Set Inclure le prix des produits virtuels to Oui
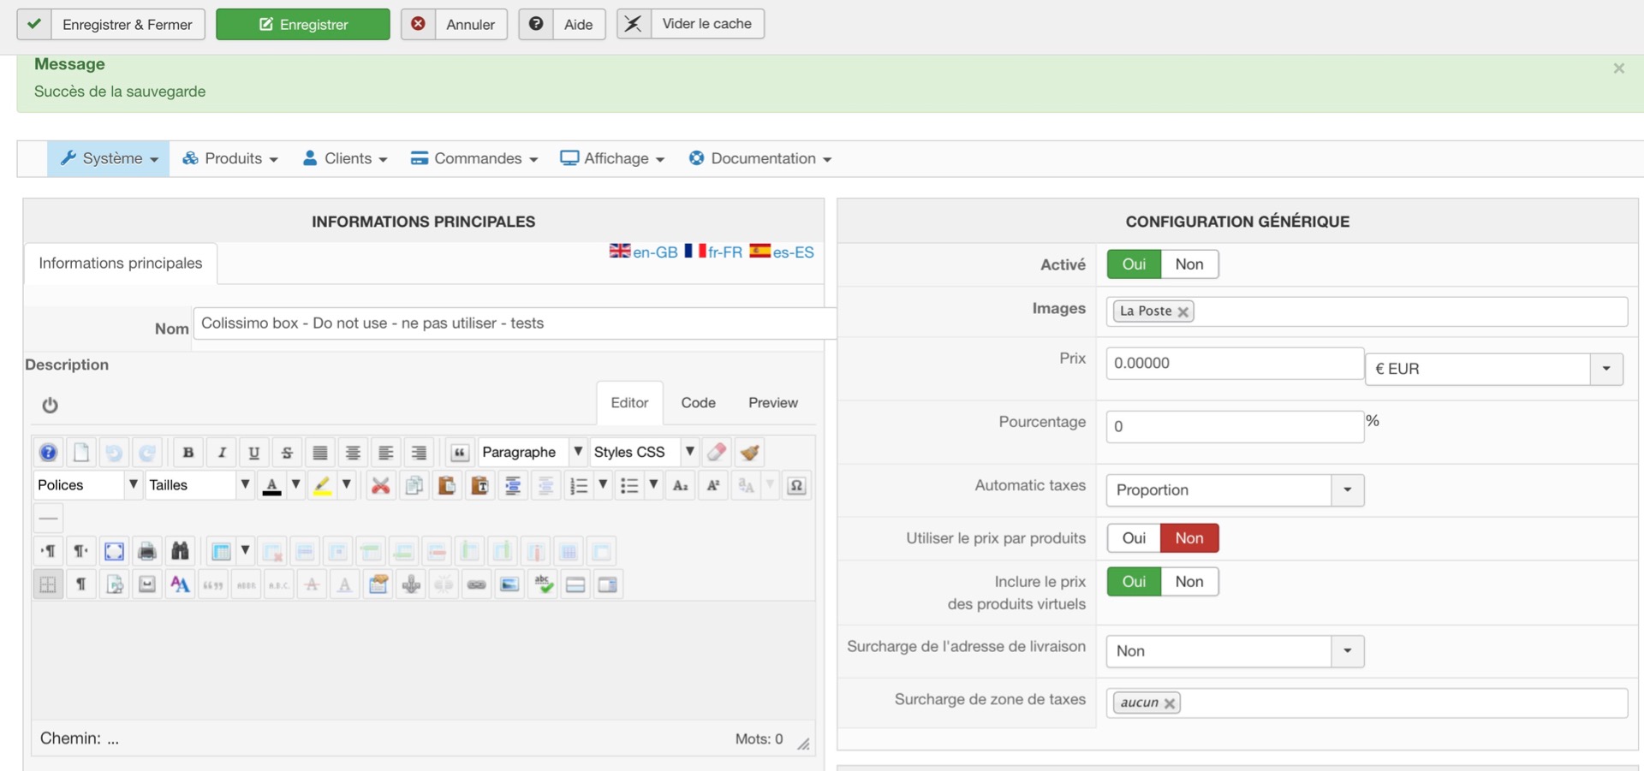Viewport: 1644px width, 771px height. [x=1134, y=582]
